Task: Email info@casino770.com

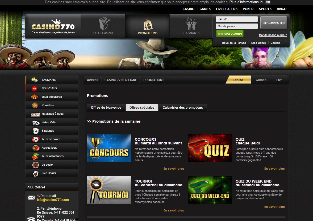Action: 53,200
